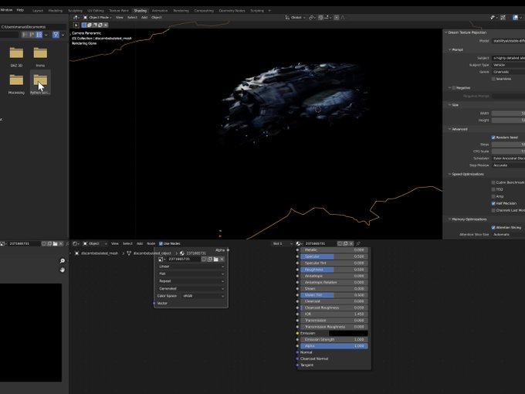Open the Subject Type Vehicle dropdown
This screenshot has height=394, width=525.
point(508,65)
